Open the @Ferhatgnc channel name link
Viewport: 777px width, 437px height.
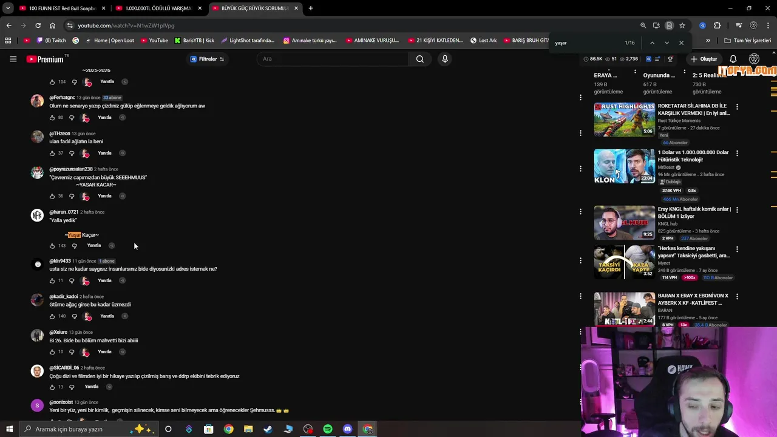point(62,98)
